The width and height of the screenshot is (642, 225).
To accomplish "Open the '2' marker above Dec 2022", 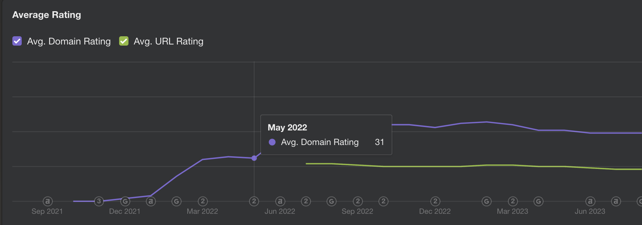I will (435, 201).
